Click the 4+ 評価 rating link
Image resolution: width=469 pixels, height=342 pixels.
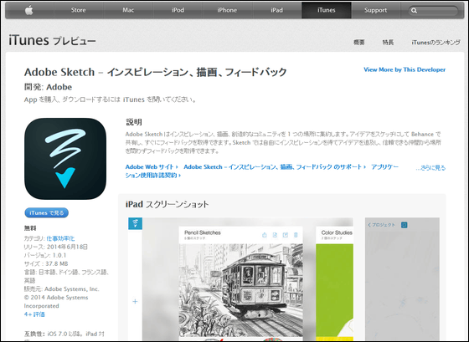34,314
